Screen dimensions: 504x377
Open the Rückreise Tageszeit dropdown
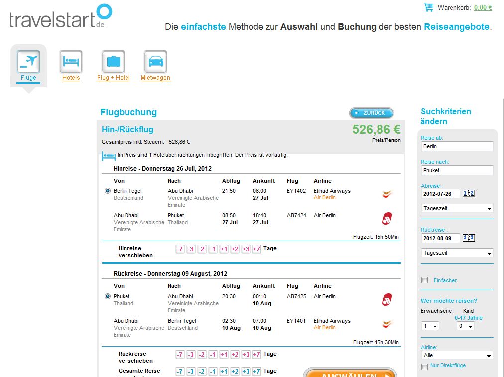[x=457, y=253]
